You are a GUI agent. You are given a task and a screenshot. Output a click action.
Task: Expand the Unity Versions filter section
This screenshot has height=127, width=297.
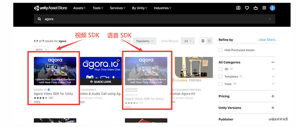273,108
